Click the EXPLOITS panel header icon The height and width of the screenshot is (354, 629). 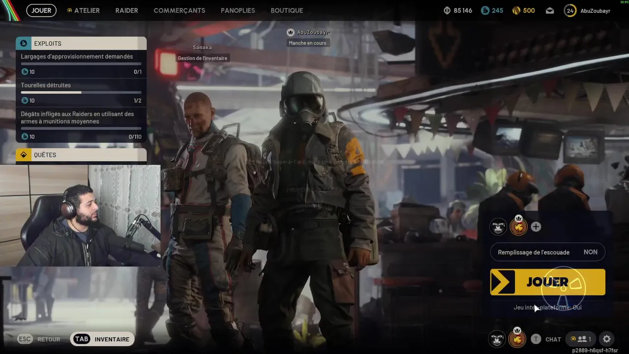click(x=23, y=43)
